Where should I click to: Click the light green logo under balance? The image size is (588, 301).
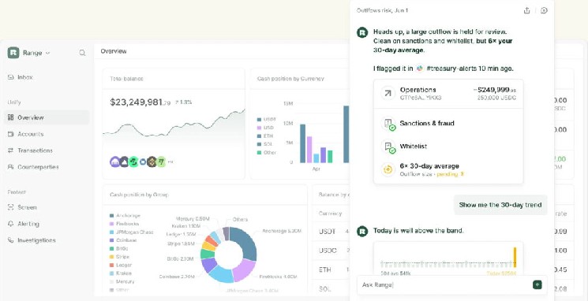(x=161, y=162)
